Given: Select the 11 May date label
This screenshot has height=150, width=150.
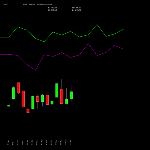Looking at the screenshot, I should tap(56, 142).
